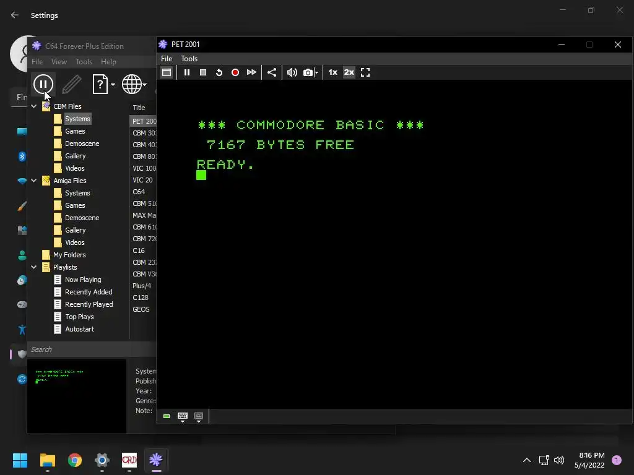Image resolution: width=634 pixels, height=475 pixels.
Task: Select the VIC 20 system entry
Action: (143, 180)
